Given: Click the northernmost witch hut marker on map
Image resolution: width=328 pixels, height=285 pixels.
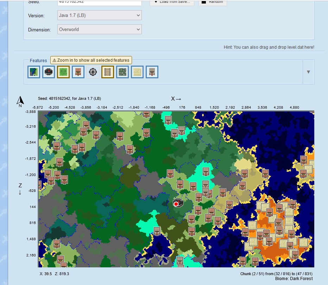Looking at the screenshot, I should point(168,120).
